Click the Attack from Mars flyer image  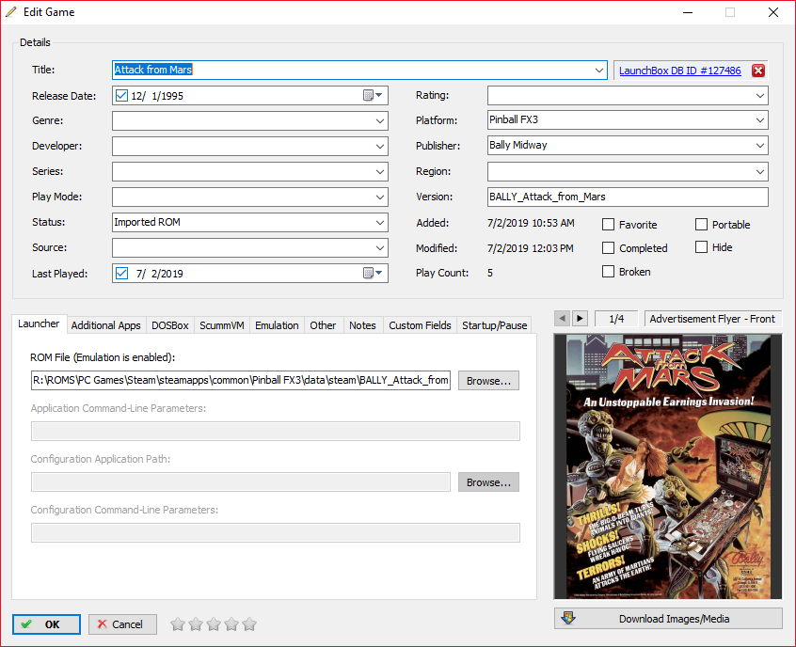(668, 466)
